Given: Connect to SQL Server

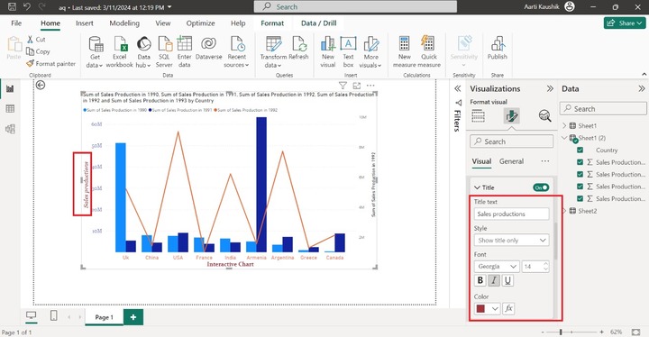Looking at the screenshot, I should point(164,51).
